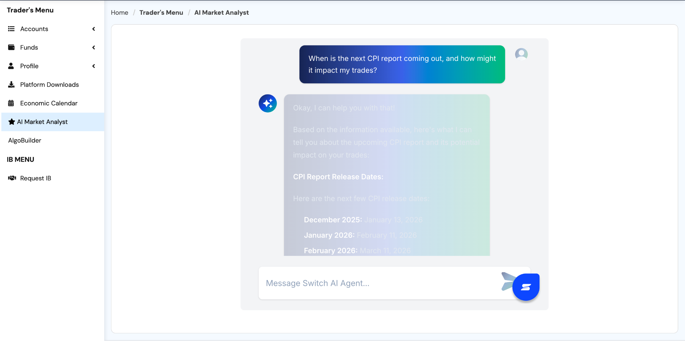Click the Home breadcrumb link
685x343 pixels.
119,12
